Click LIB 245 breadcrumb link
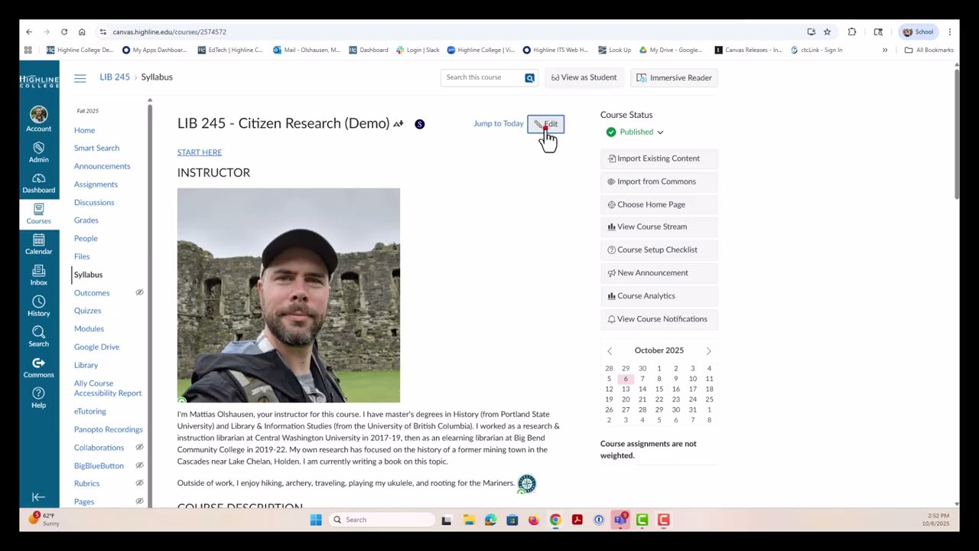 coord(115,77)
